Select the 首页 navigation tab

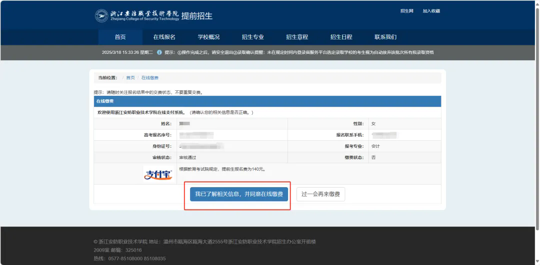[120, 37]
